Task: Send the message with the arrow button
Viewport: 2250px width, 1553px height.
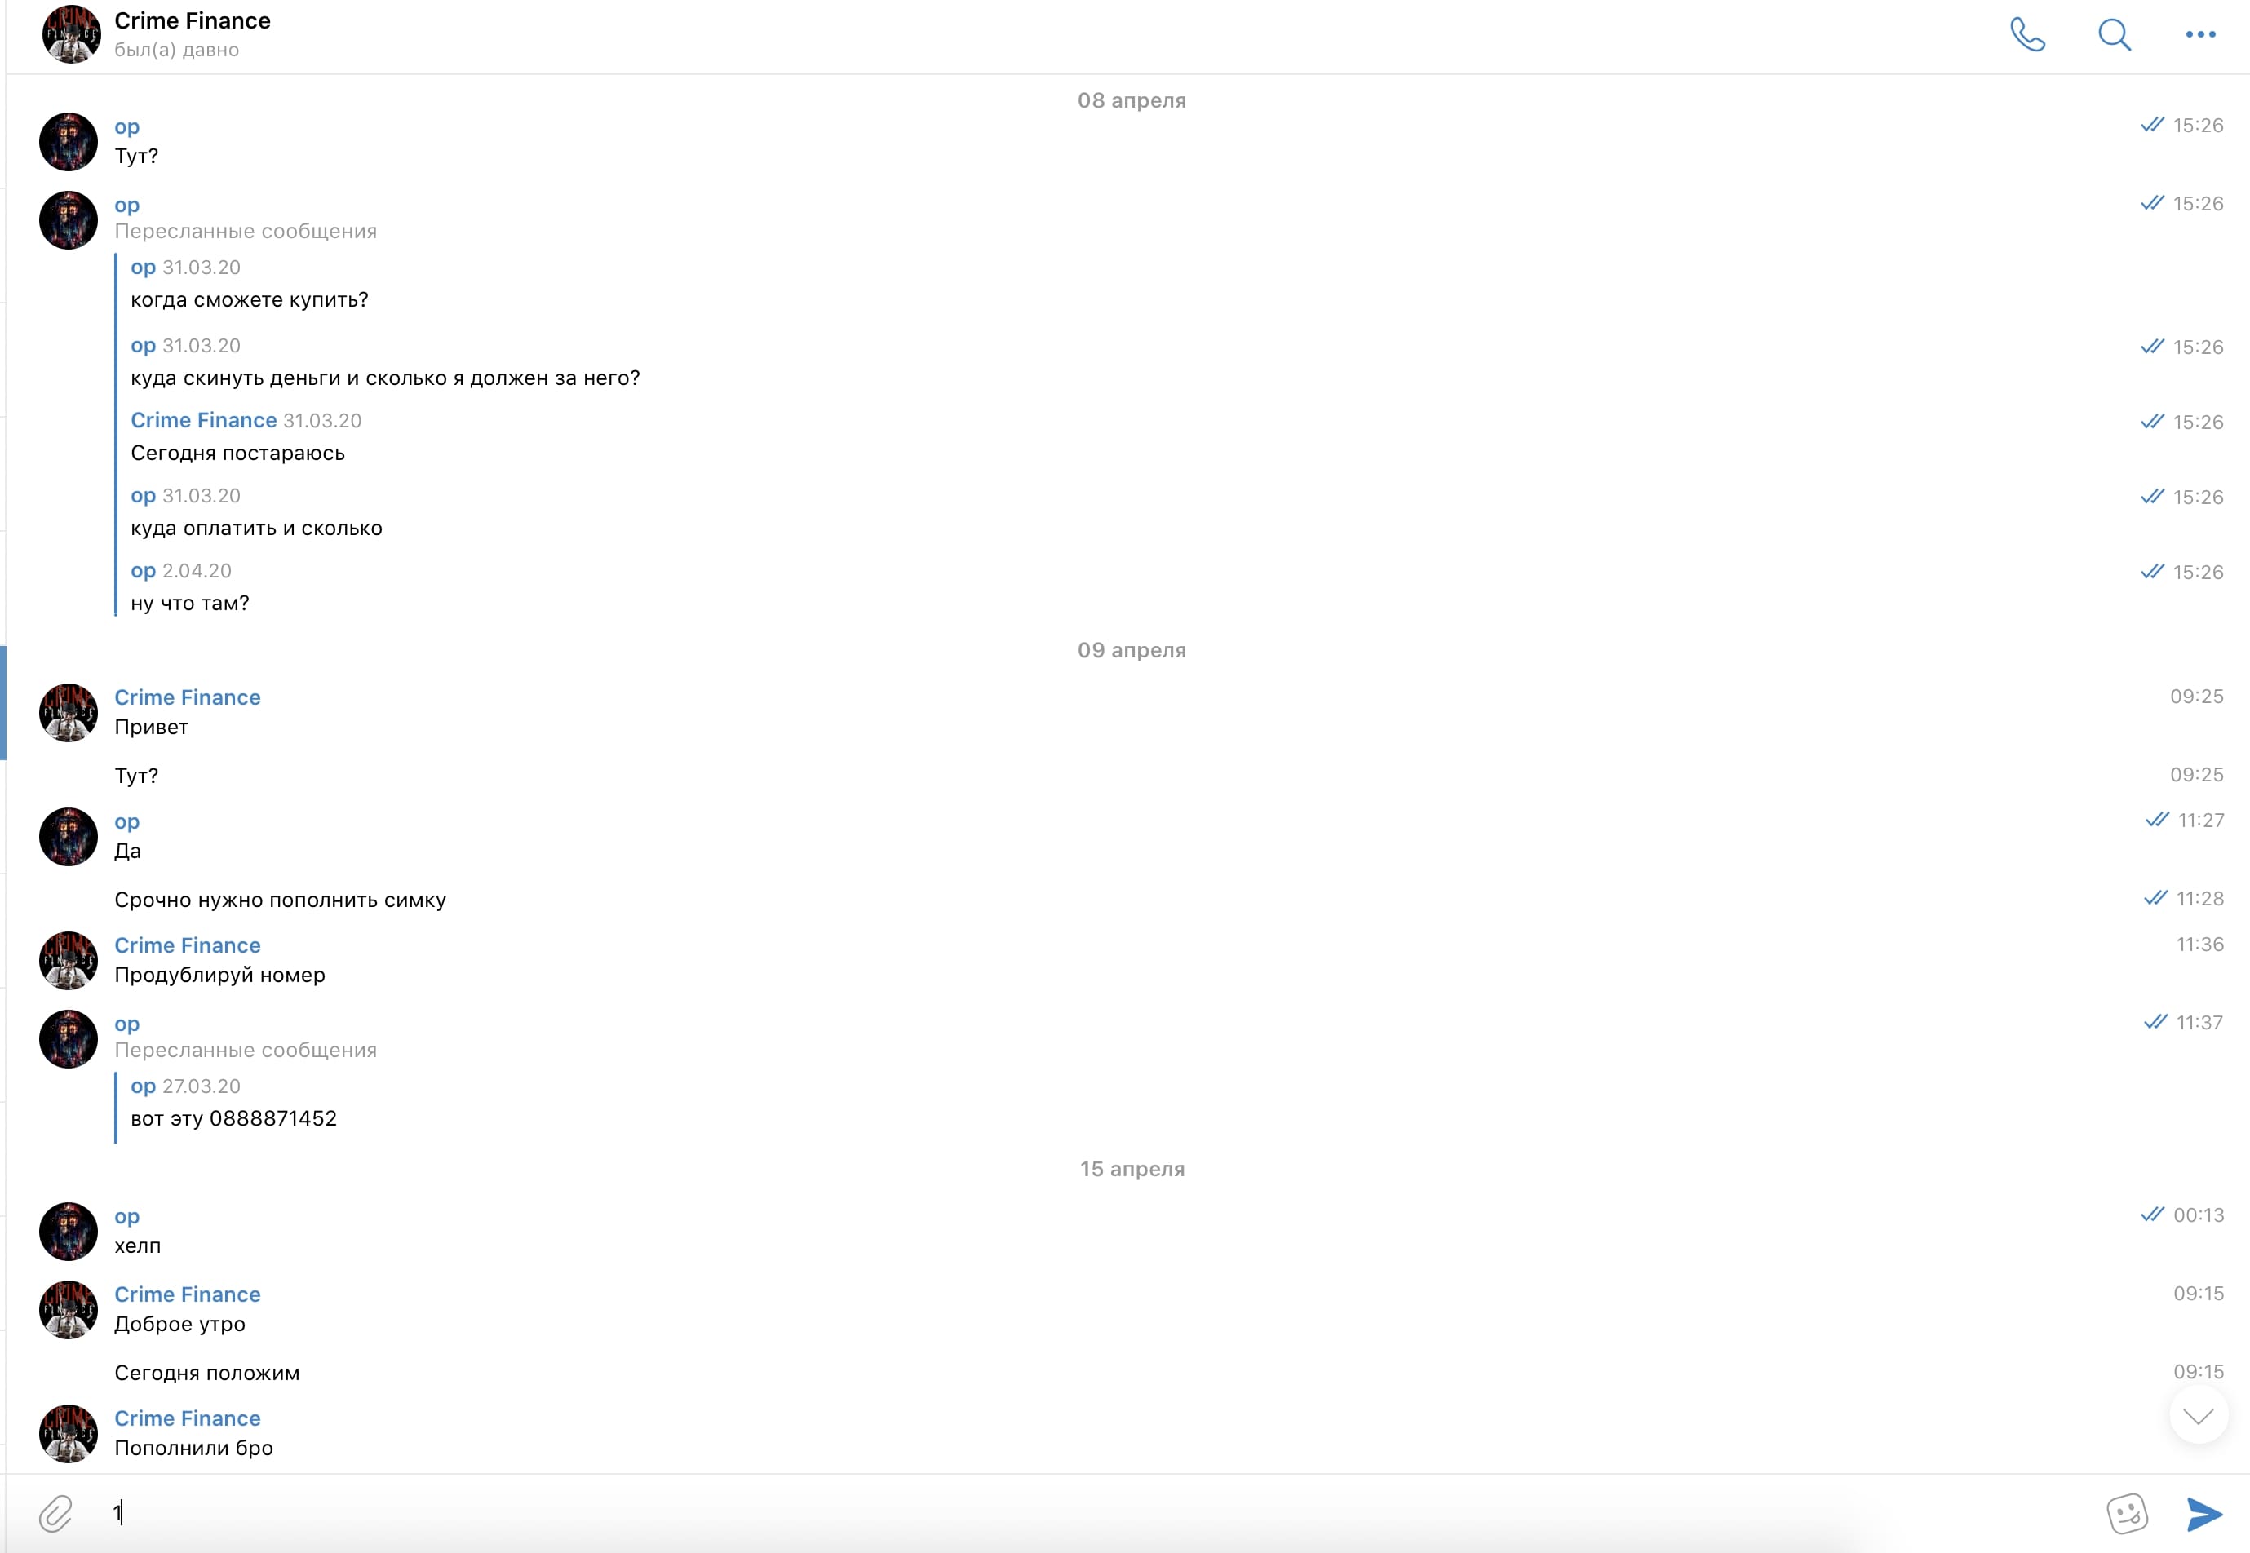Action: click(2204, 1514)
